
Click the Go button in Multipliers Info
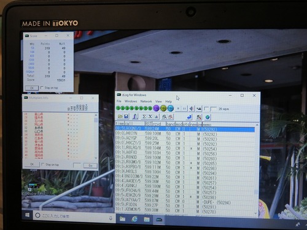coord(90,166)
